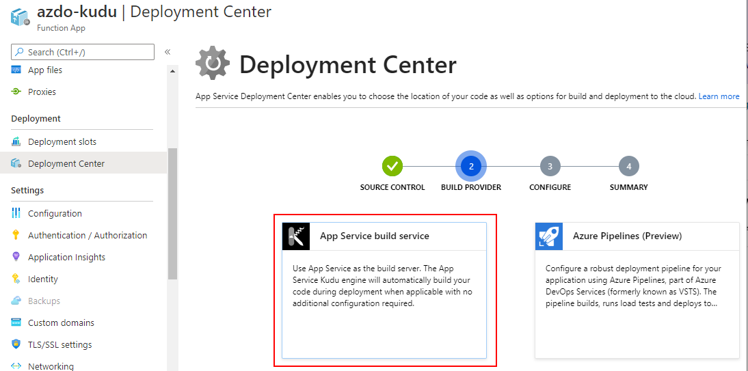Image resolution: width=748 pixels, height=371 pixels.
Task: Click the Identity icon
Action: pos(16,279)
